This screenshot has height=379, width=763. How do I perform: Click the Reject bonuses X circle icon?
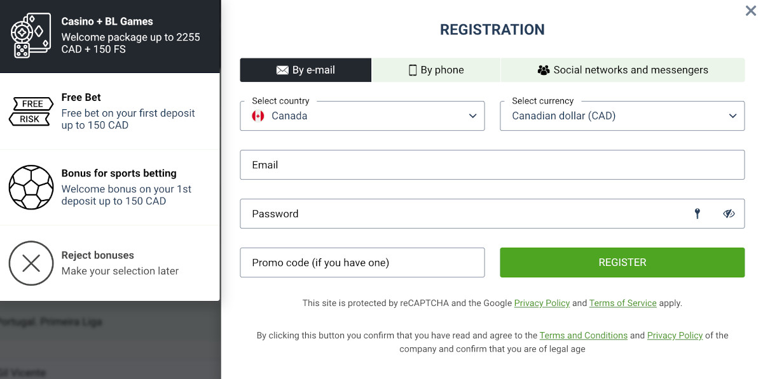[x=31, y=263]
